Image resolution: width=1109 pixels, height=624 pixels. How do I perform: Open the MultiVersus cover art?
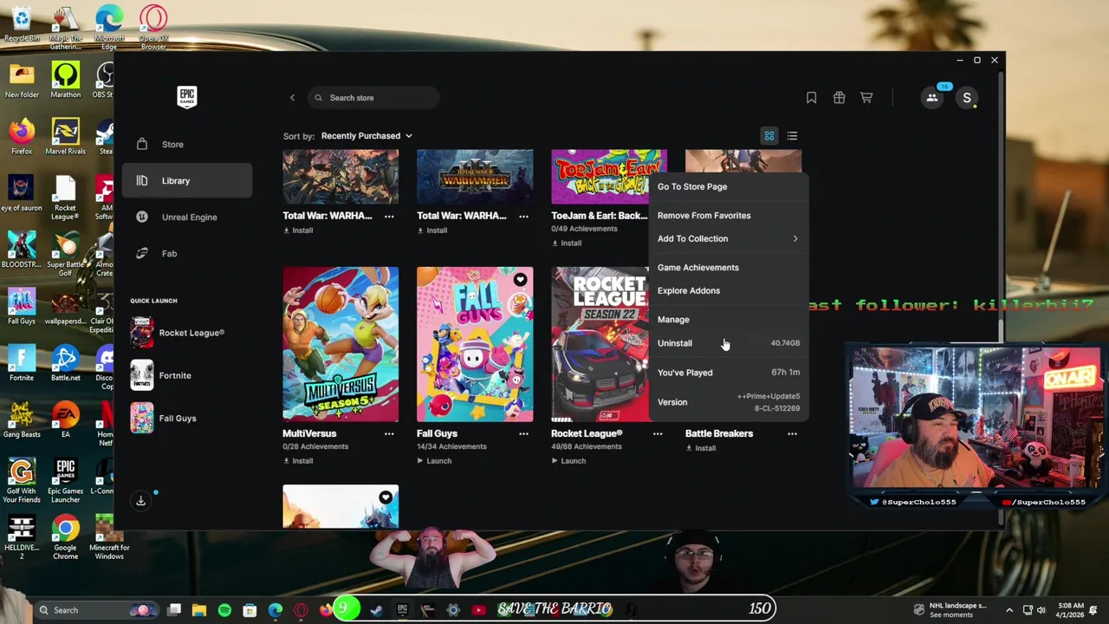pos(340,344)
